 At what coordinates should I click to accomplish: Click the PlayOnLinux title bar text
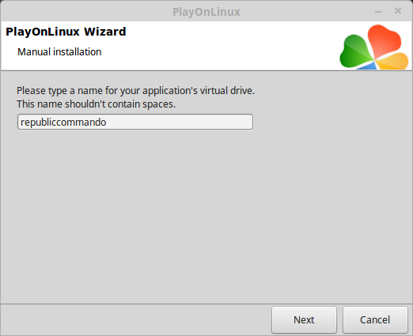206,12
